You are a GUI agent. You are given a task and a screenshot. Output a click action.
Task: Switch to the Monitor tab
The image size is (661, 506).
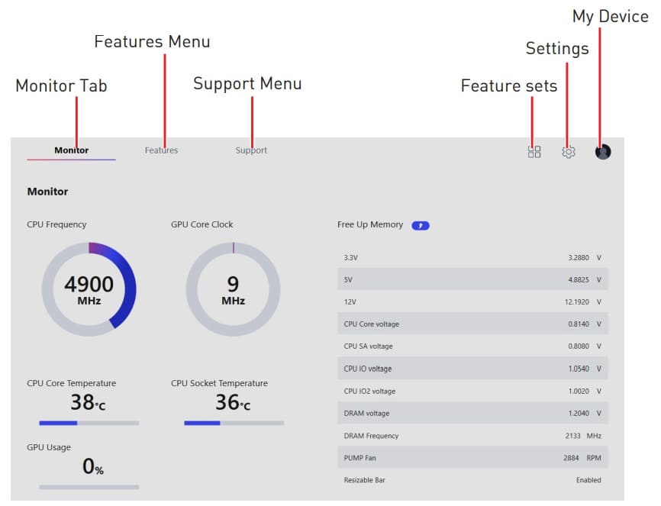[71, 150]
